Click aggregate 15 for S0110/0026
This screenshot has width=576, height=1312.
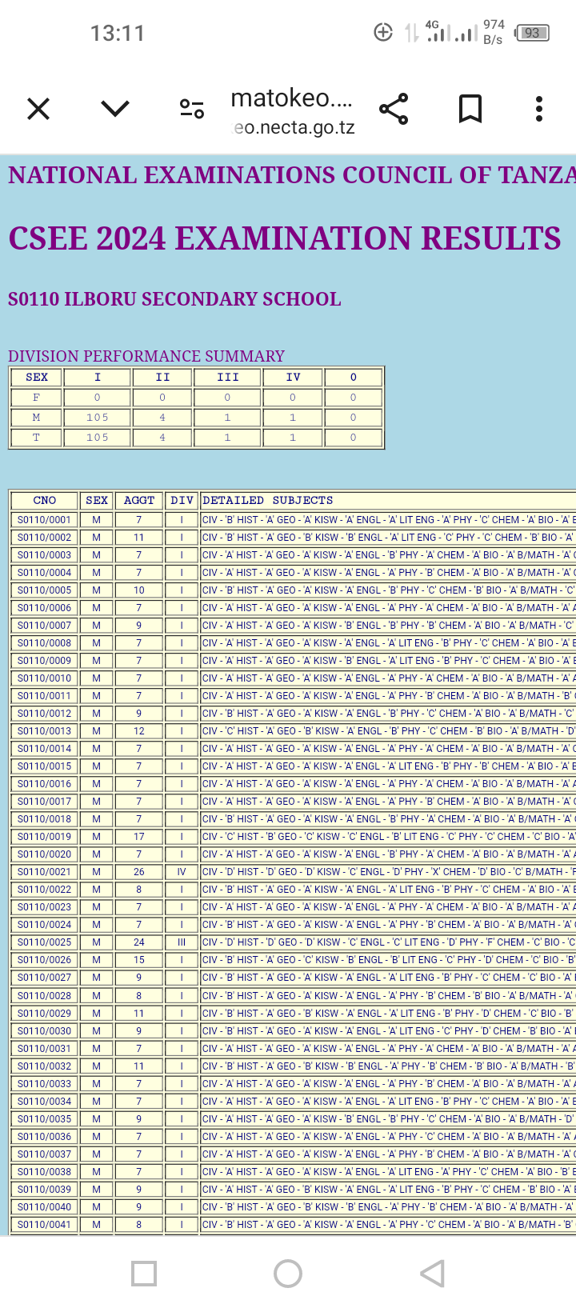click(x=139, y=960)
